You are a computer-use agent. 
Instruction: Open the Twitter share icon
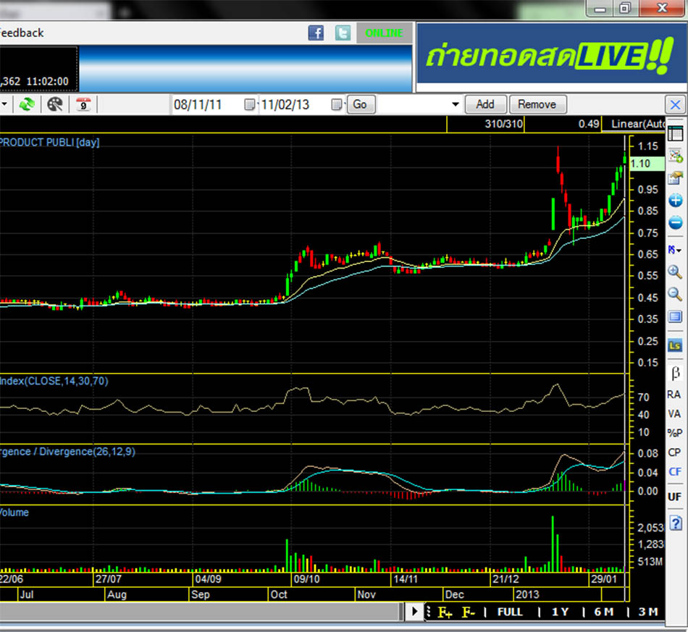click(343, 33)
